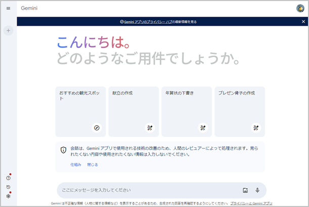Screen dimensions: 309x207
Task: Open the activity history icon
Action: (8, 187)
